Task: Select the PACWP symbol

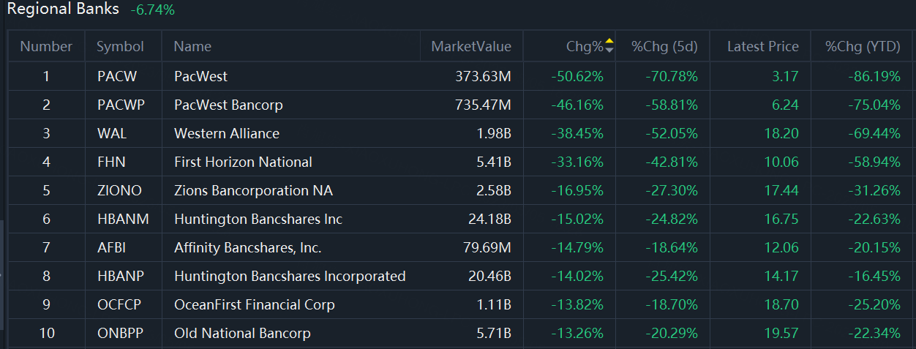Action: click(x=121, y=105)
